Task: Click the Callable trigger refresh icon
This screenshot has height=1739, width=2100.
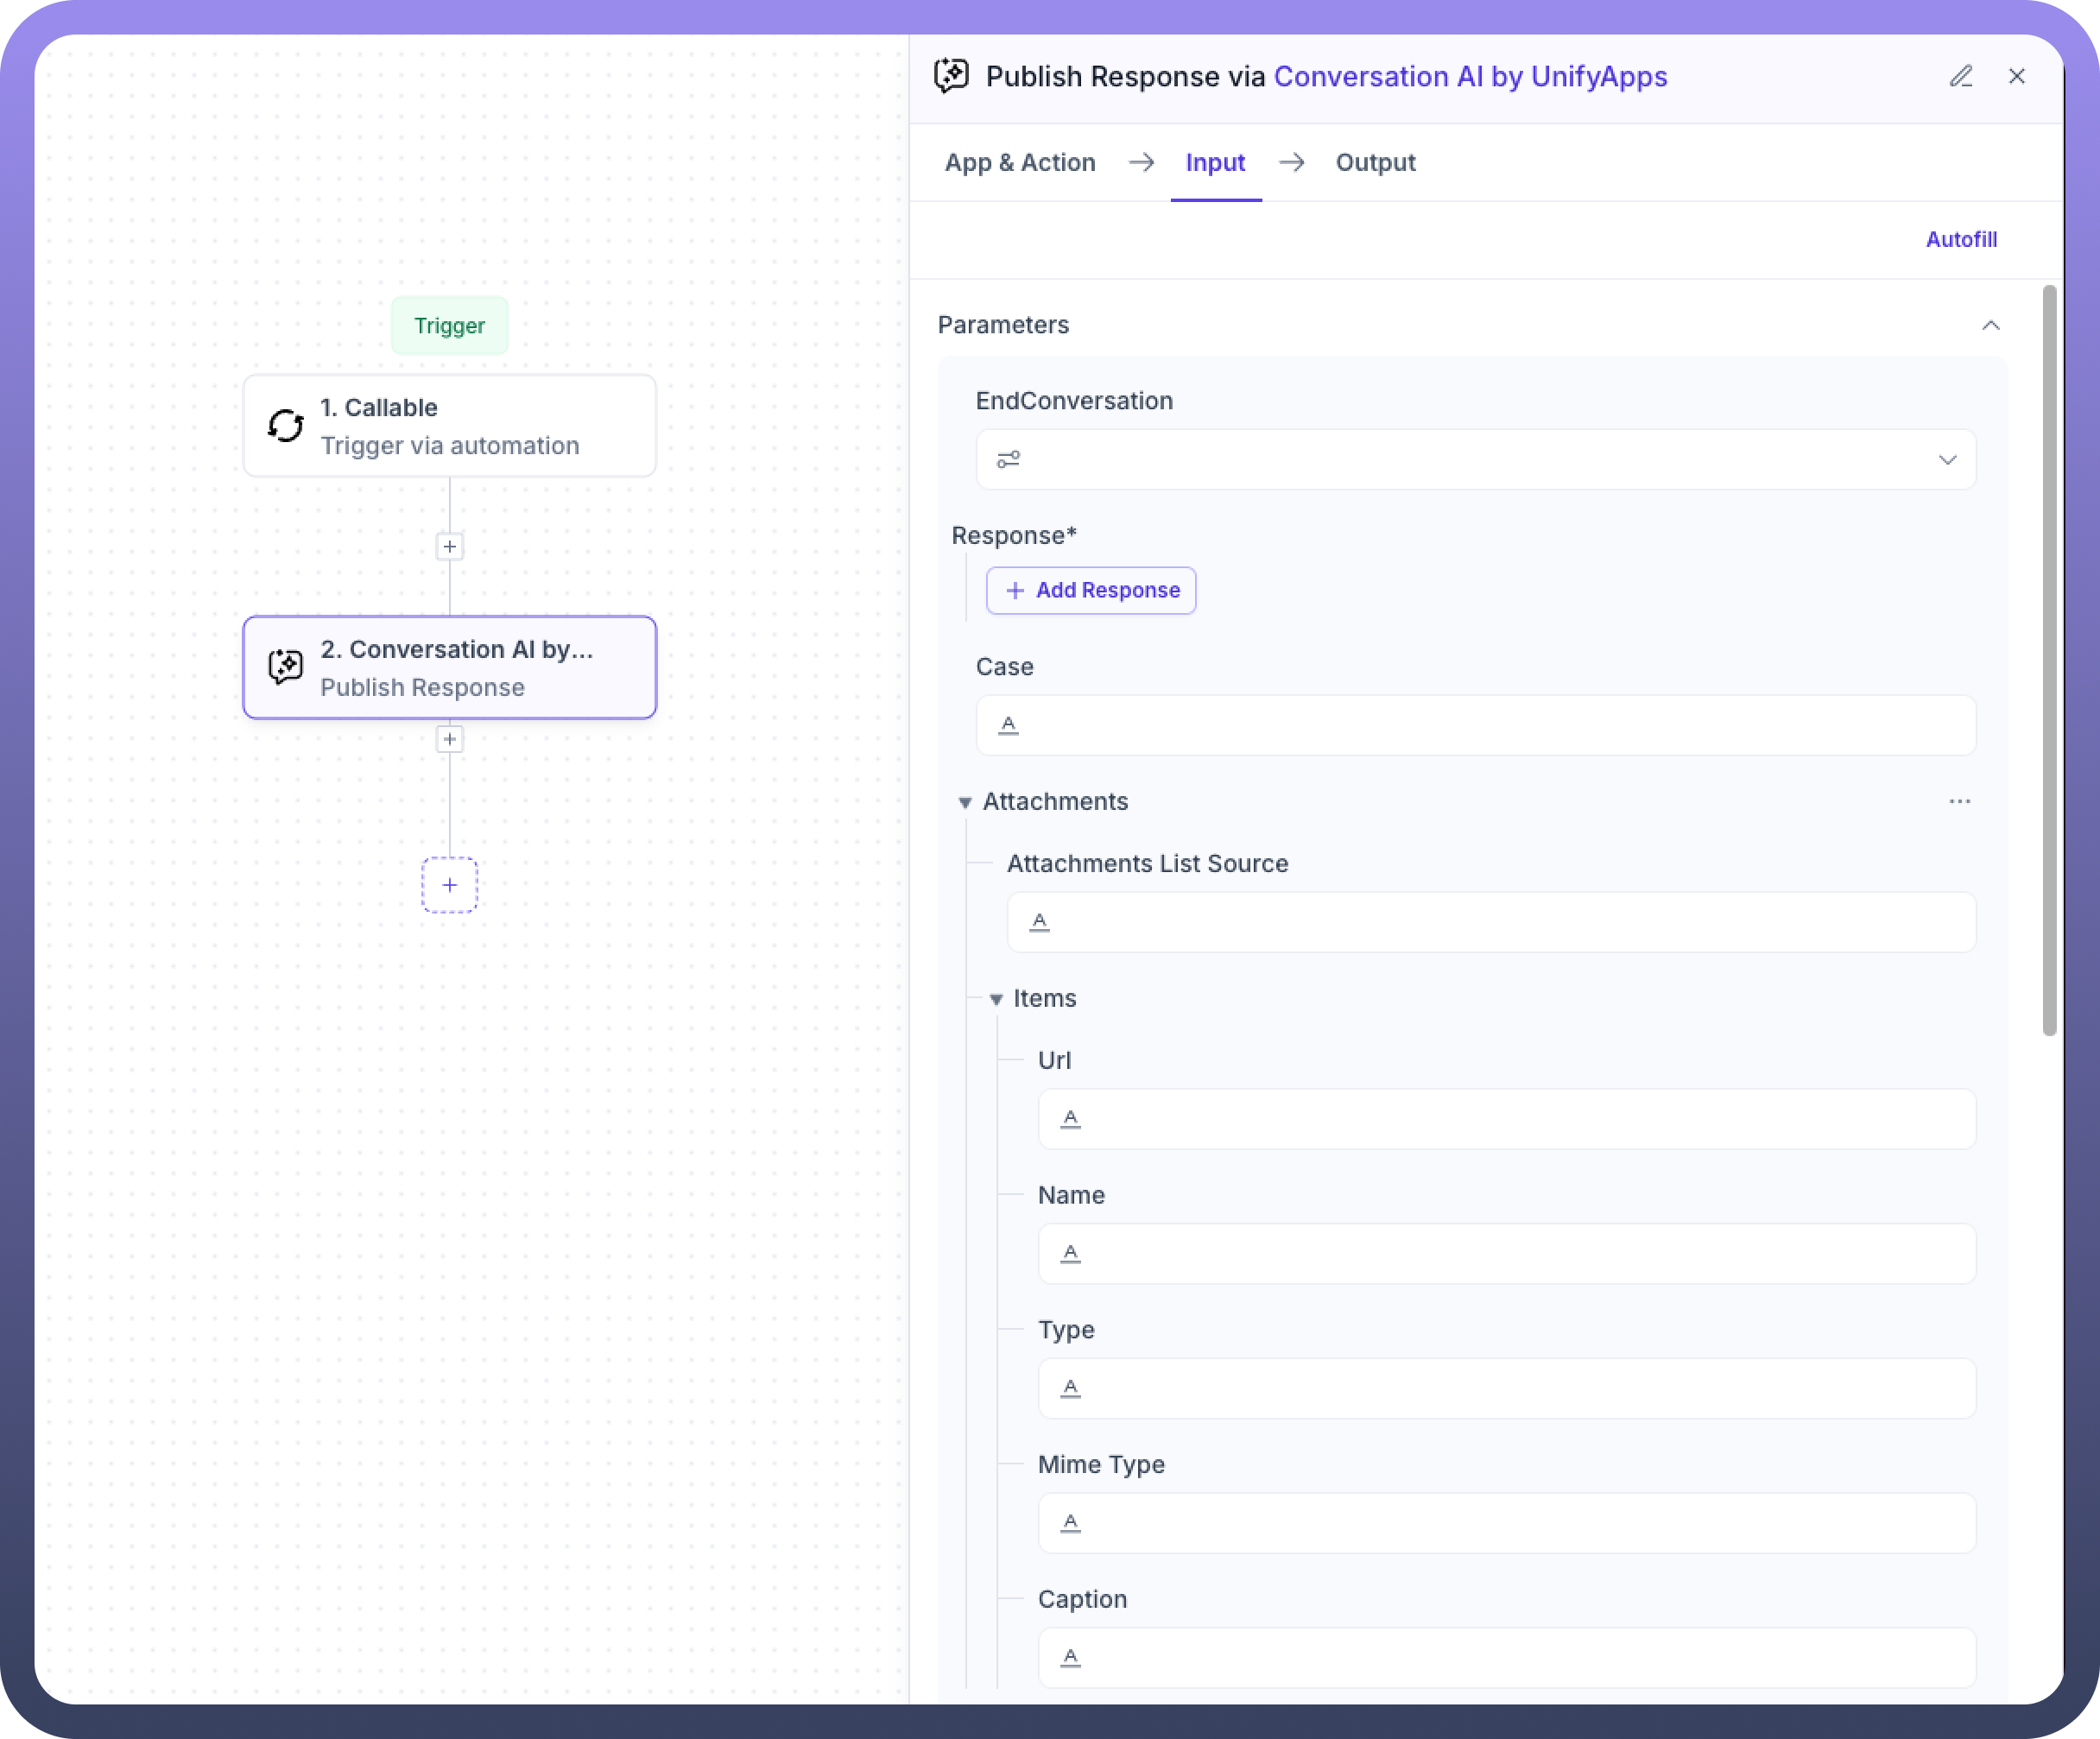Action: (285, 426)
